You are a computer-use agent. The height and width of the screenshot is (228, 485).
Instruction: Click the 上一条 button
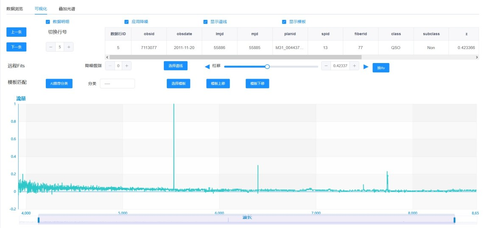(x=17, y=32)
